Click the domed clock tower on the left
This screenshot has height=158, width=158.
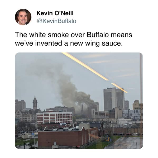35,103
